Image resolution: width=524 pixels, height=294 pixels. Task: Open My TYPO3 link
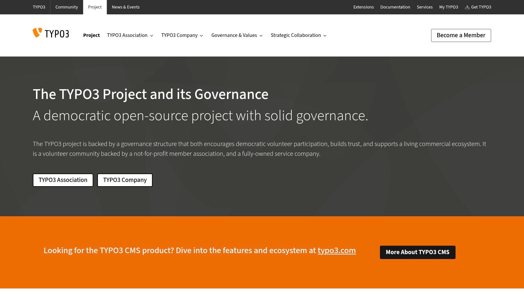(449, 7)
